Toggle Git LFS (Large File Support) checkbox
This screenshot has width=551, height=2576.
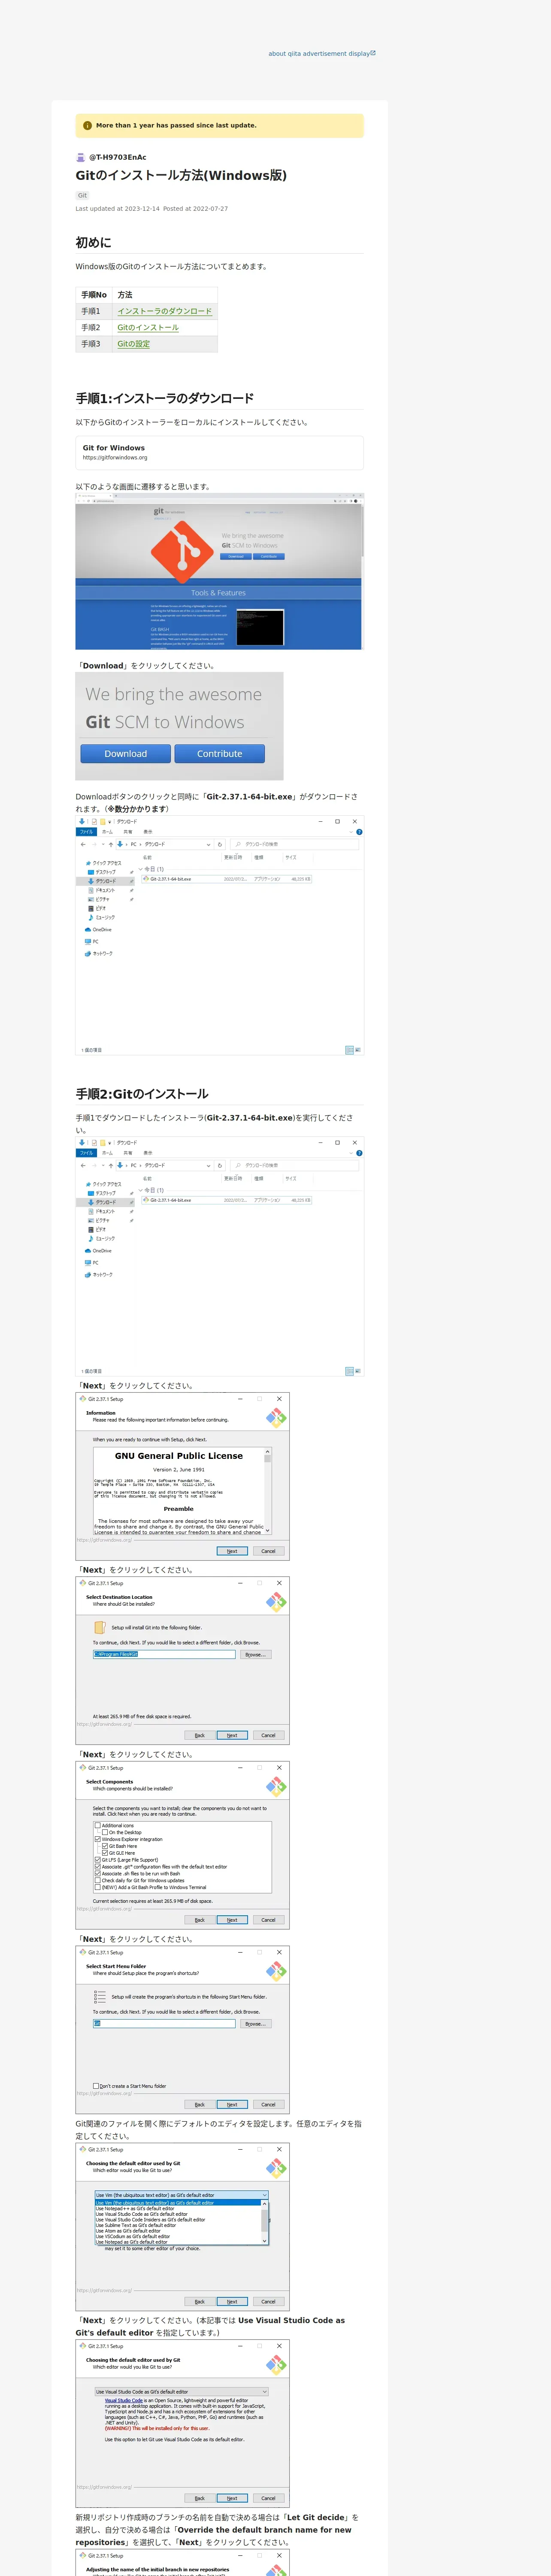[97, 1860]
